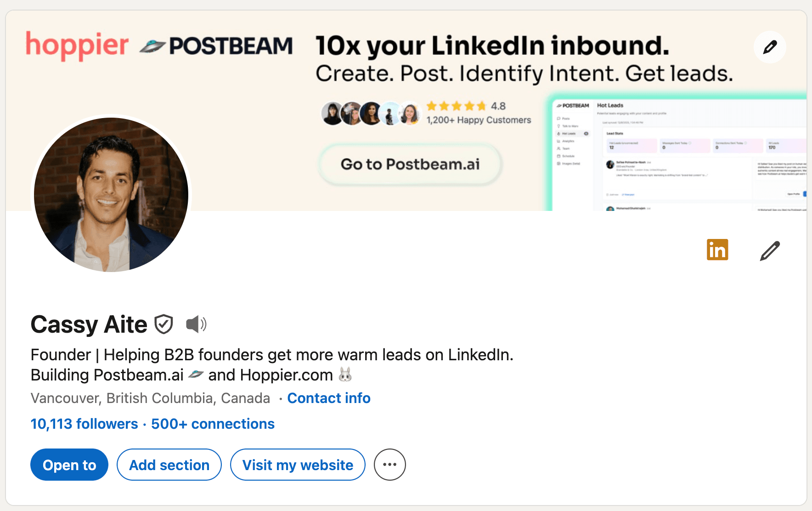Click Visit my website button
This screenshot has width=812, height=511.
coord(298,465)
